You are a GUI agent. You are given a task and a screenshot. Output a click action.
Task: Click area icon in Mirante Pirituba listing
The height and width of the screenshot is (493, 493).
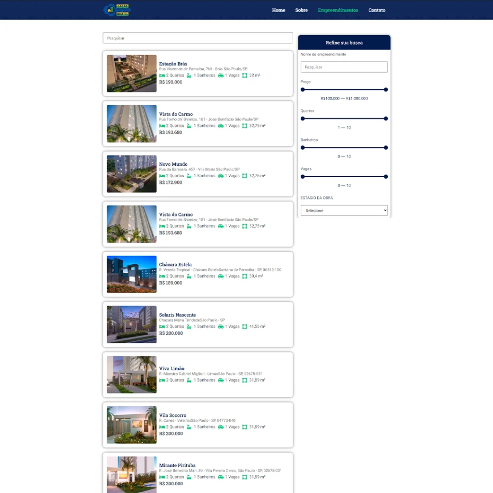[x=245, y=477]
